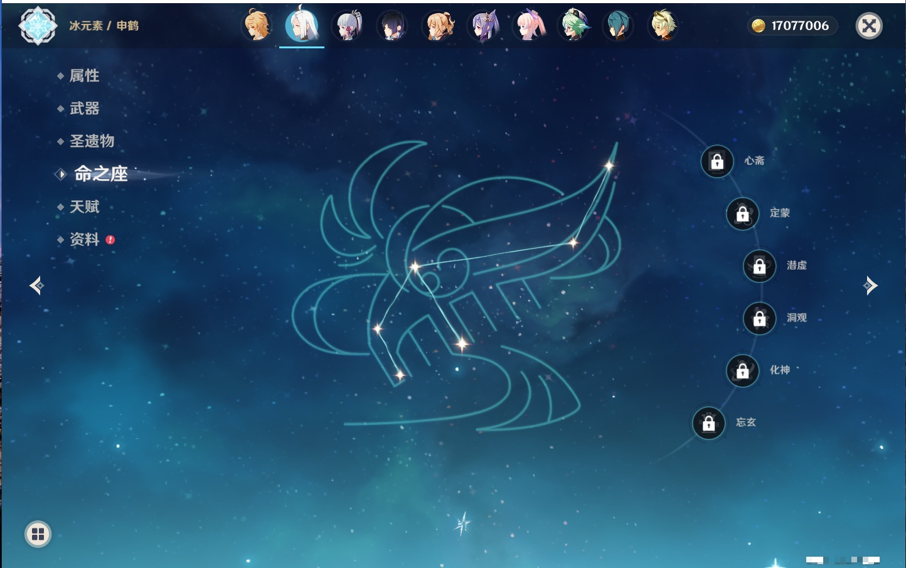Click the 冰元素 / 申鹤 title text
This screenshot has width=906, height=568.
104,26
